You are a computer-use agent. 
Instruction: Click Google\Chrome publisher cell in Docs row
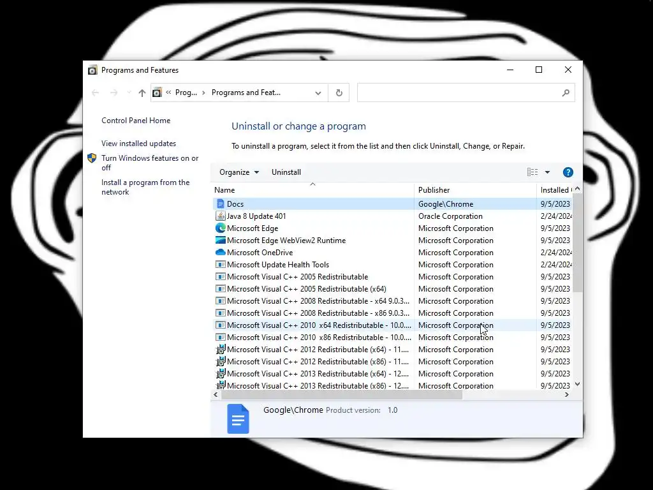(446, 204)
